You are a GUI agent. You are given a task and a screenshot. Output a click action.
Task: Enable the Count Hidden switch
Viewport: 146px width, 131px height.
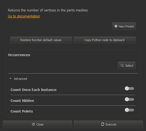coord(129,99)
